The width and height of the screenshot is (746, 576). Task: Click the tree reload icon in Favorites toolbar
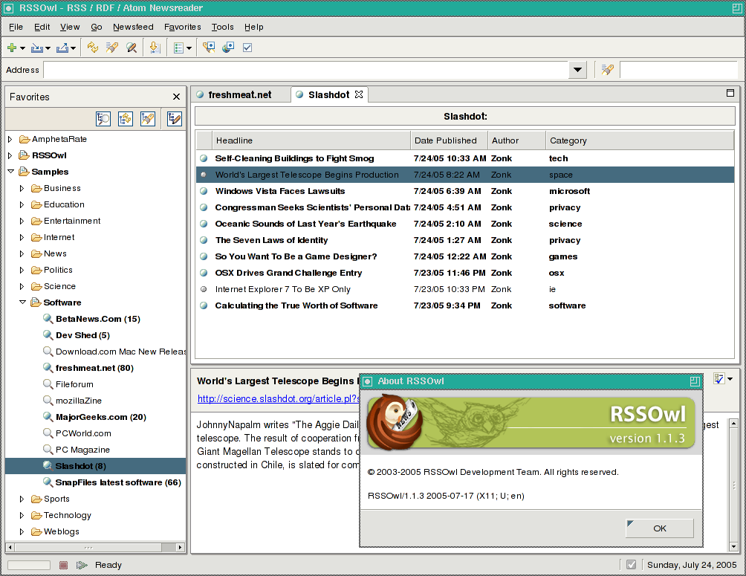coord(126,118)
